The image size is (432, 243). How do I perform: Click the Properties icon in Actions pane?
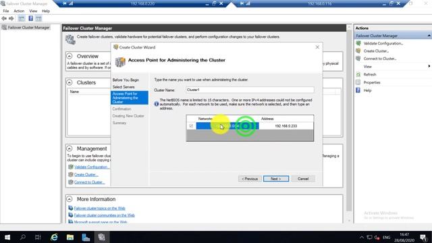coord(358,82)
